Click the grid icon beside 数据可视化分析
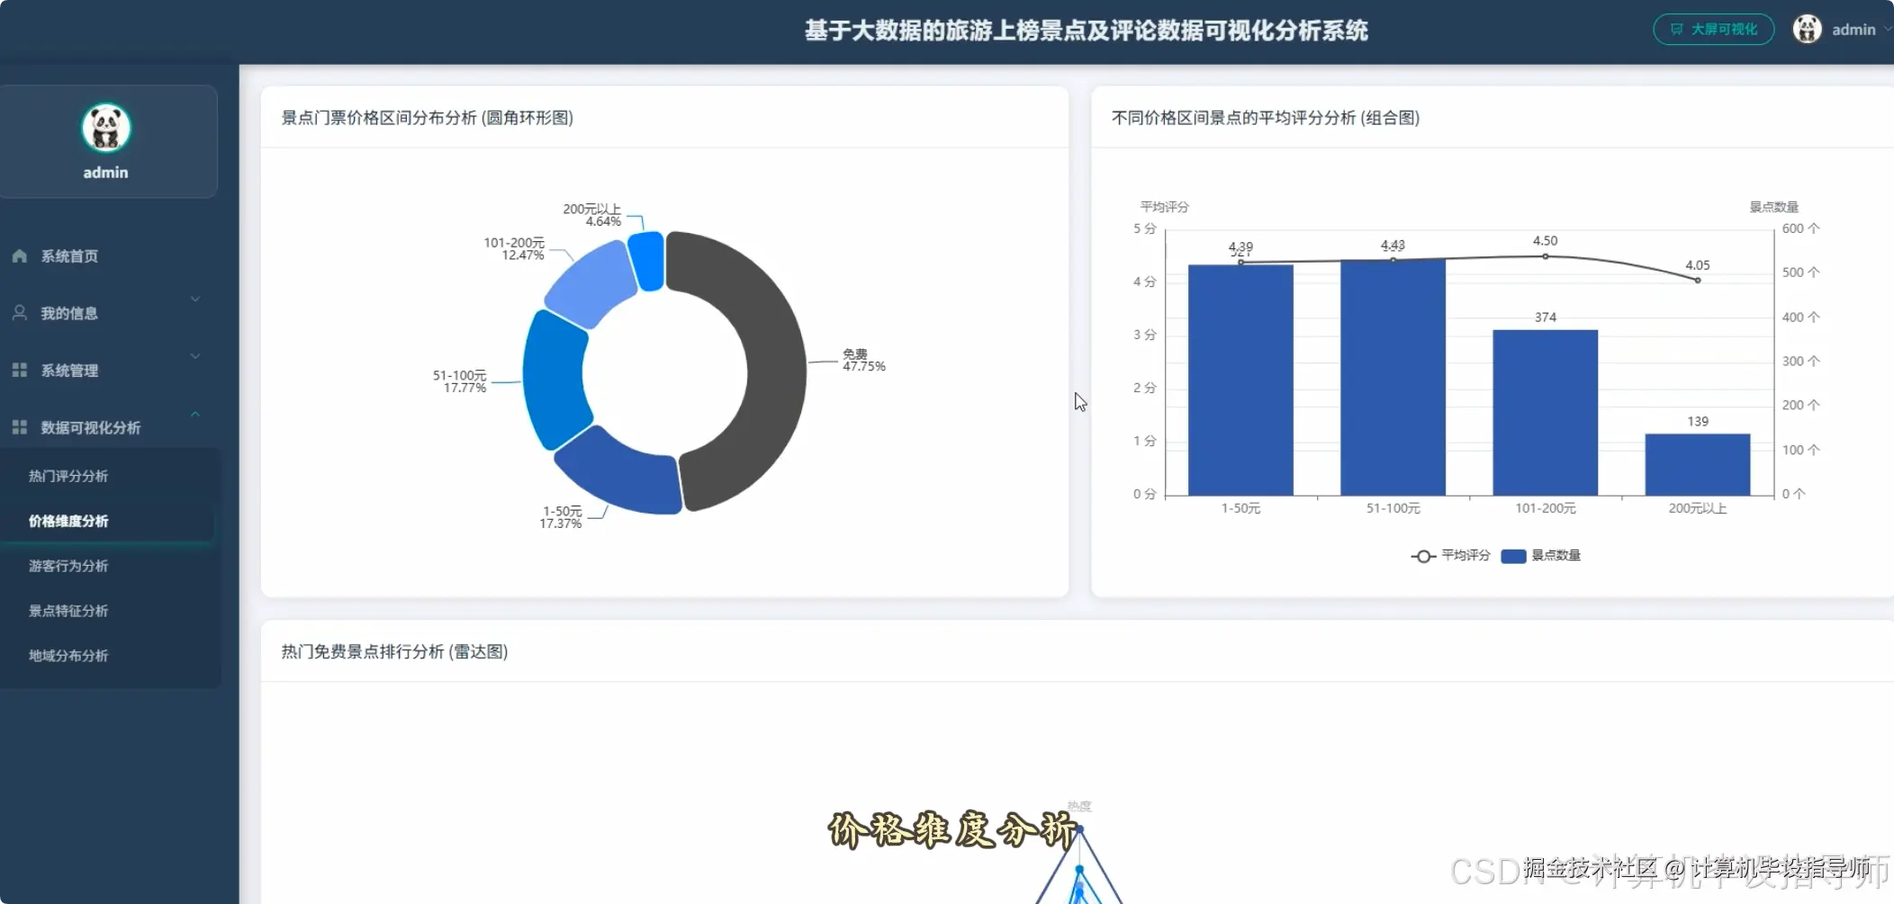The image size is (1894, 904). 19,427
